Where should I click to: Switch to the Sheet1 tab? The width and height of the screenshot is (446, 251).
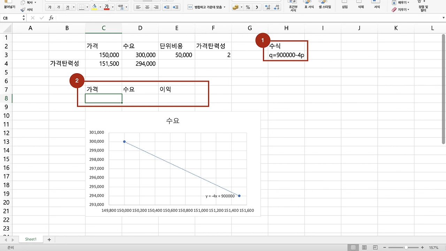click(31, 239)
